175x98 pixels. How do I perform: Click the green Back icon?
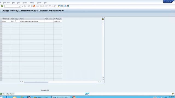pyautogui.click(x=29, y=6)
